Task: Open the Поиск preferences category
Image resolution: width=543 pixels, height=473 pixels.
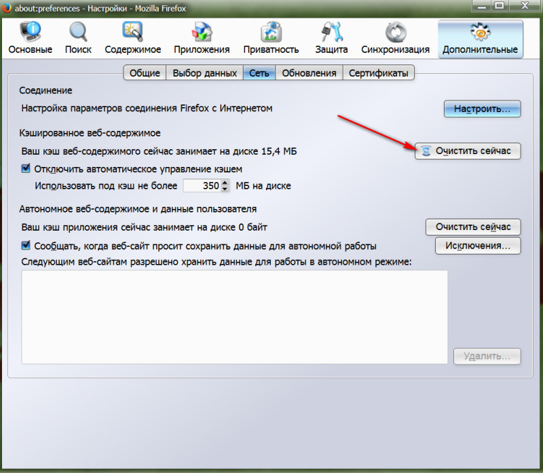Action: [x=78, y=38]
